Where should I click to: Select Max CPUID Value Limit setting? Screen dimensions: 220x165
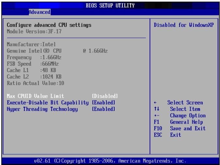coord(35,96)
